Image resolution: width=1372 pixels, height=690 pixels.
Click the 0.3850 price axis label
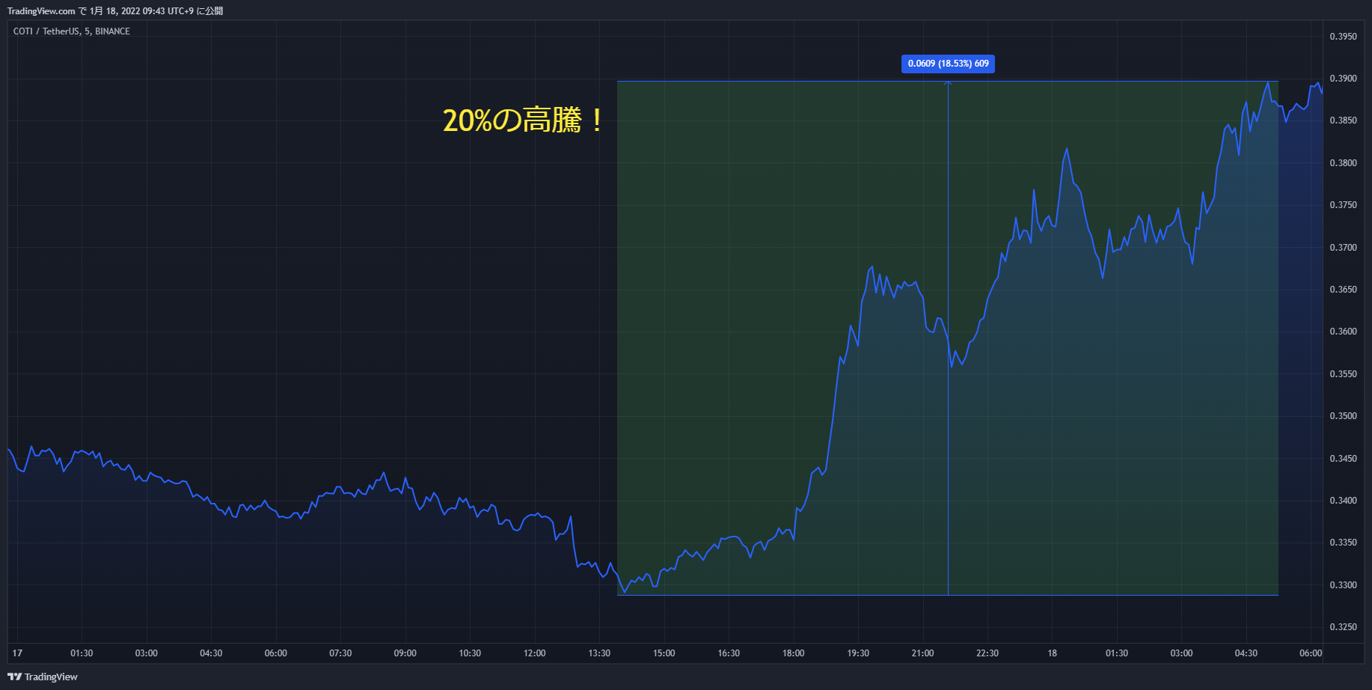pos(1343,120)
